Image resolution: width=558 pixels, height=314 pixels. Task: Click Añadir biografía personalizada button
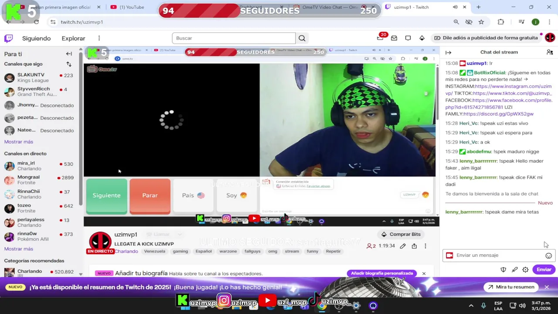click(382, 273)
